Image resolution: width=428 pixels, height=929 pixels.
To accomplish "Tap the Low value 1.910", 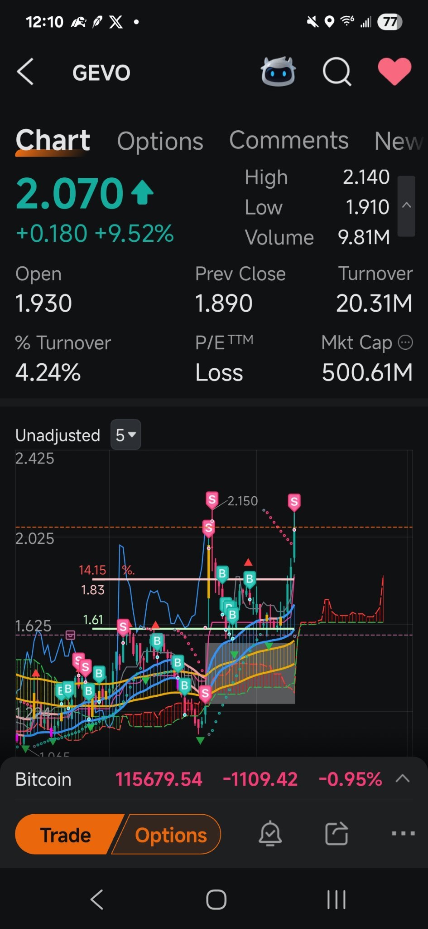I will pos(367,207).
